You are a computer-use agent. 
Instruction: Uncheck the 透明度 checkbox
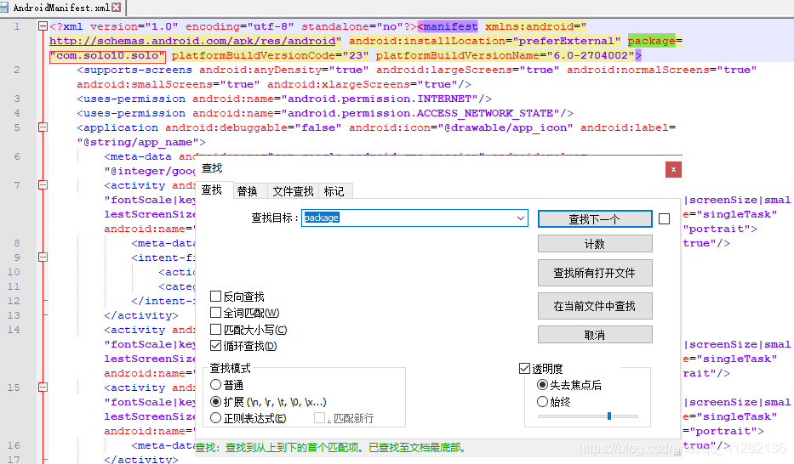(x=524, y=369)
